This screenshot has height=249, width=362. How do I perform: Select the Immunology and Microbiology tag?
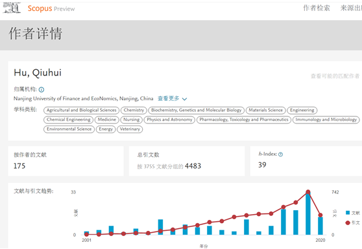326,120
